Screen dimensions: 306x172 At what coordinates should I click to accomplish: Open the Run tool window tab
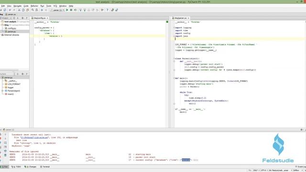click(x=4, y=167)
